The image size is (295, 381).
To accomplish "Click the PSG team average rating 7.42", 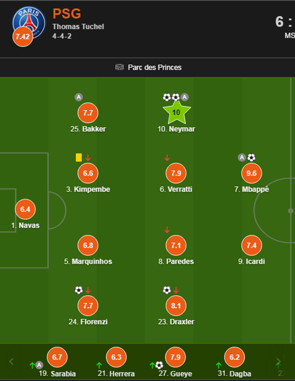I will pyautogui.click(x=23, y=37).
